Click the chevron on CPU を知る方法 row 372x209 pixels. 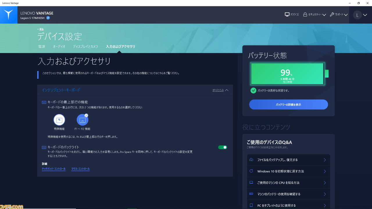pos(325,183)
